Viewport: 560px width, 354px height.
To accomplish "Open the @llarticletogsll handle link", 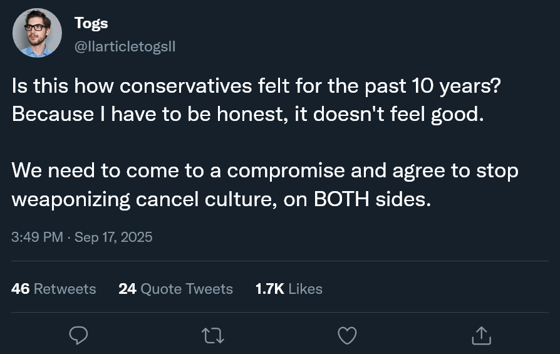I will 125,46.
